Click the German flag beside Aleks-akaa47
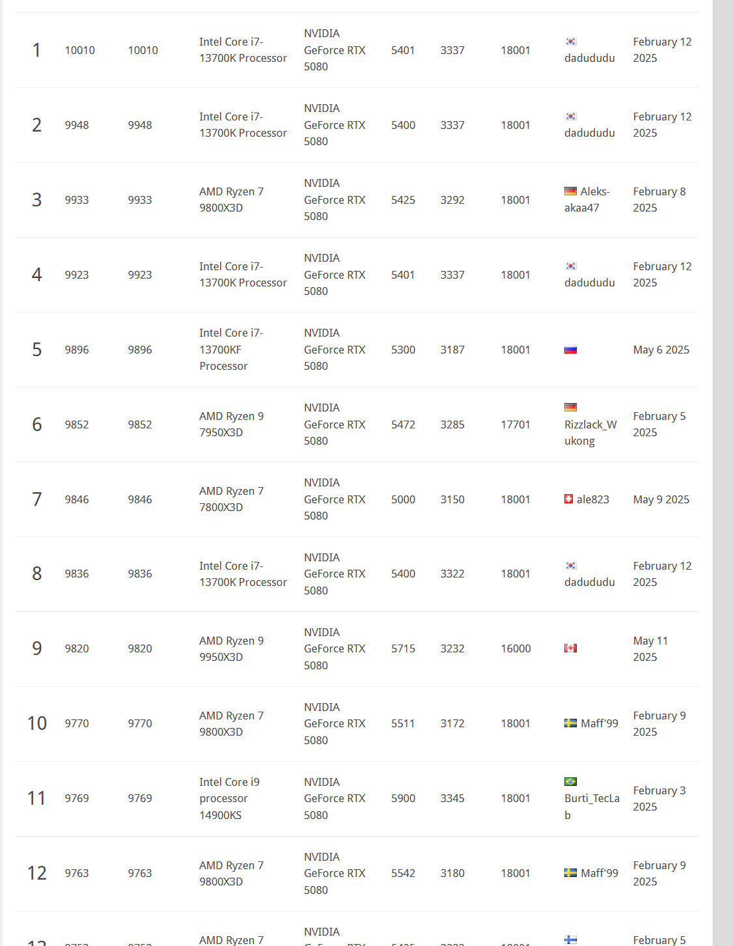The image size is (733, 946). click(x=570, y=191)
